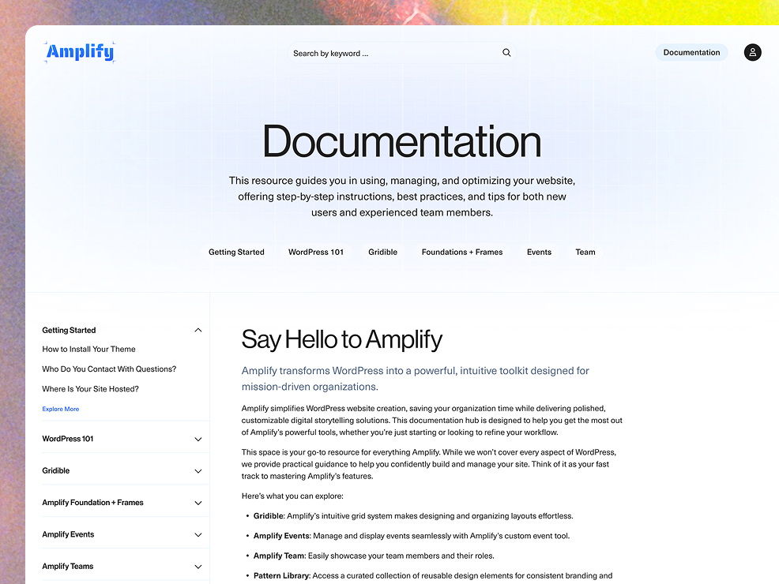Expand Amplify Foundation + Frames section
779x584 pixels.
pyautogui.click(x=198, y=503)
